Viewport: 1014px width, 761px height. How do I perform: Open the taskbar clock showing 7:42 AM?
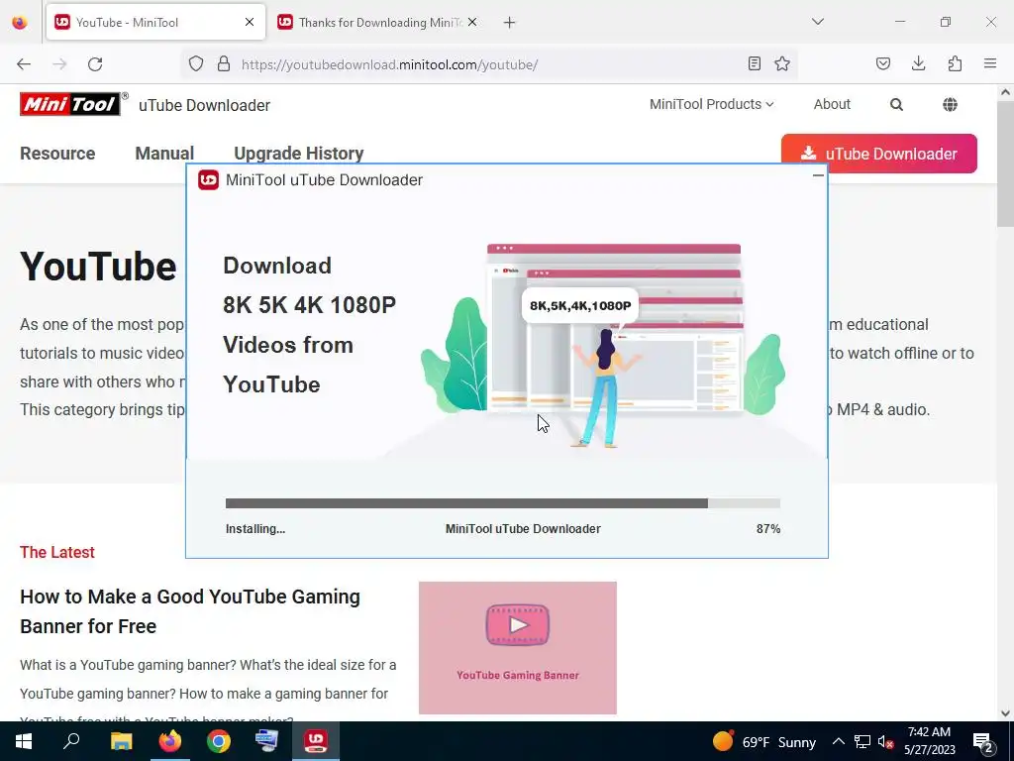pos(929,741)
